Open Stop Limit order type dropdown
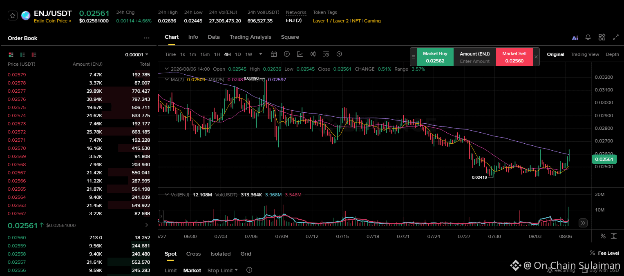Viewport: 624px width, 276px height. click(223, 270)
